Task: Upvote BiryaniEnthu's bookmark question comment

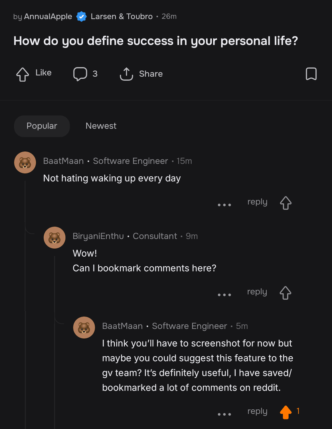Action: point(285,293)
